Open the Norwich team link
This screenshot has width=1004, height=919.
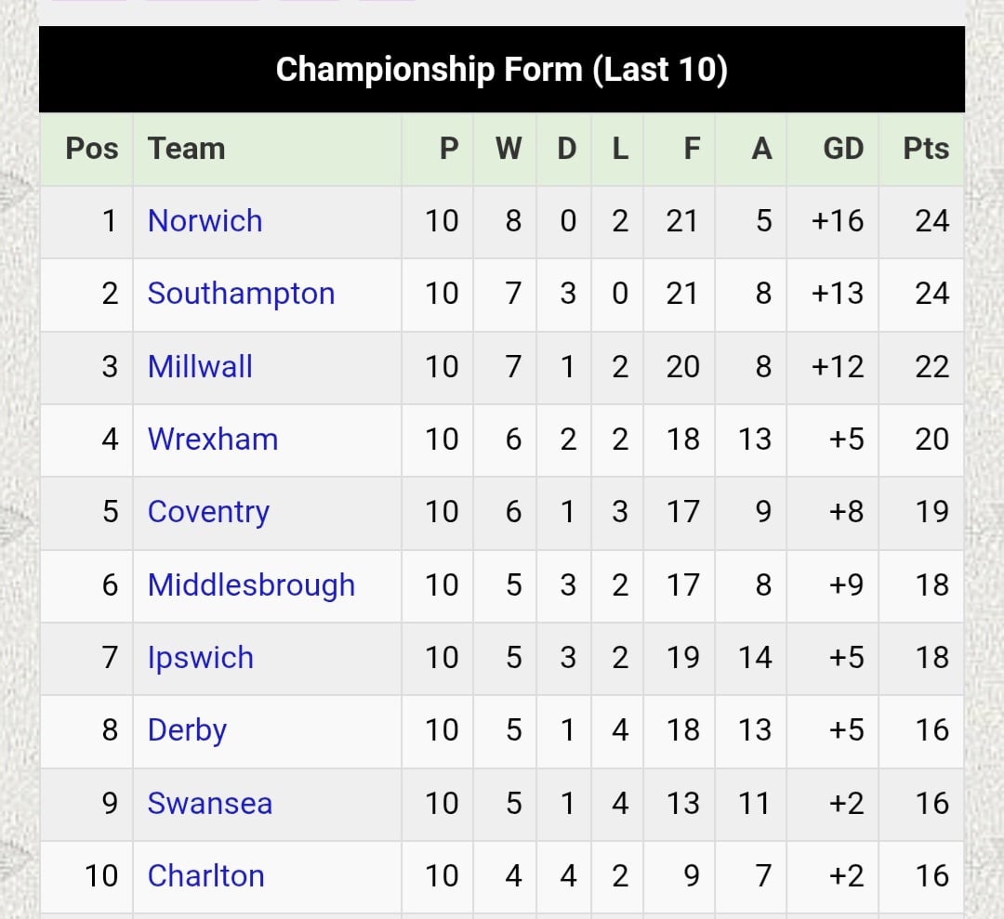pyautogui.click(x=205, y=221)
